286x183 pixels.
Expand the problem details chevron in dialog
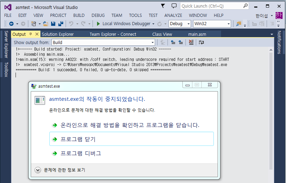pyautogui.click(x=38, y=170)
